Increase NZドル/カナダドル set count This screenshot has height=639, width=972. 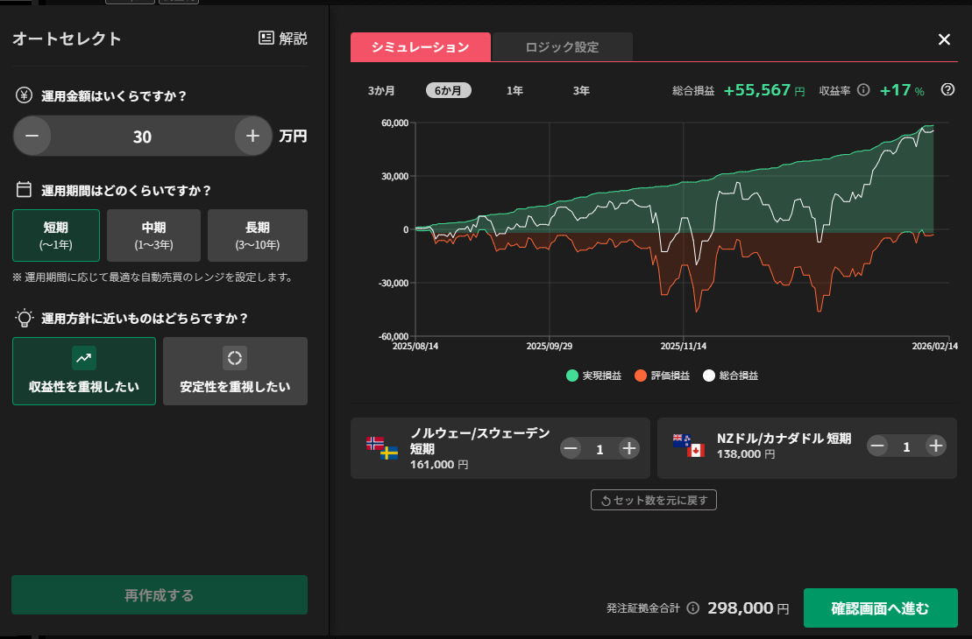(935, 446)
